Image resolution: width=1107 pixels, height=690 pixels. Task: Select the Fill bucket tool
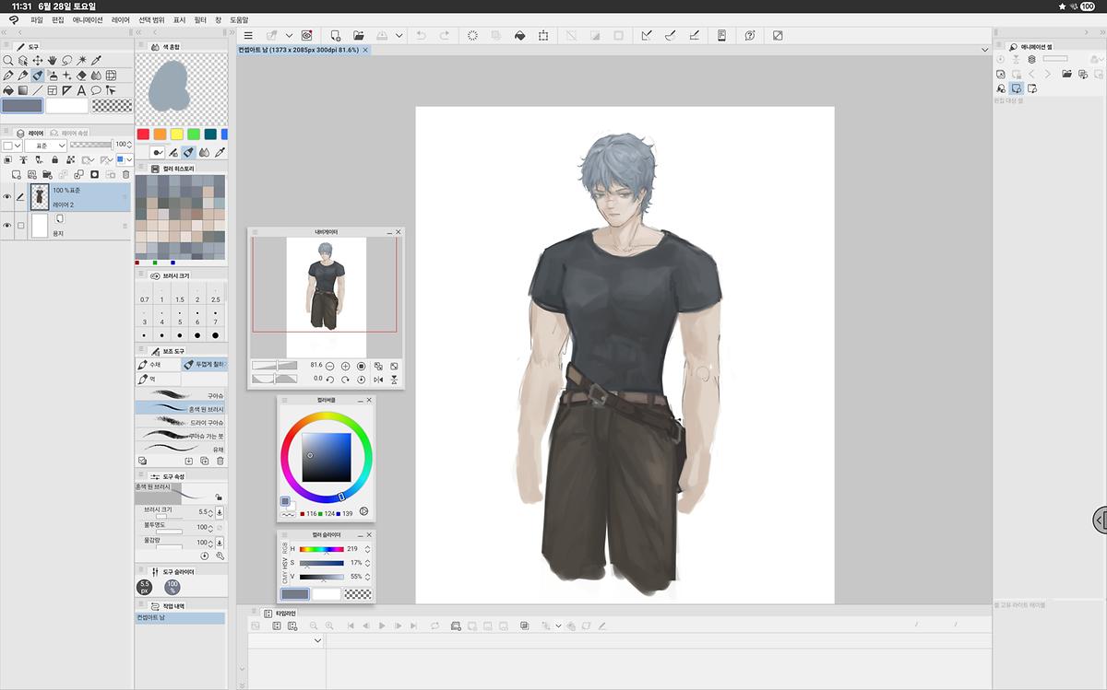8,90
